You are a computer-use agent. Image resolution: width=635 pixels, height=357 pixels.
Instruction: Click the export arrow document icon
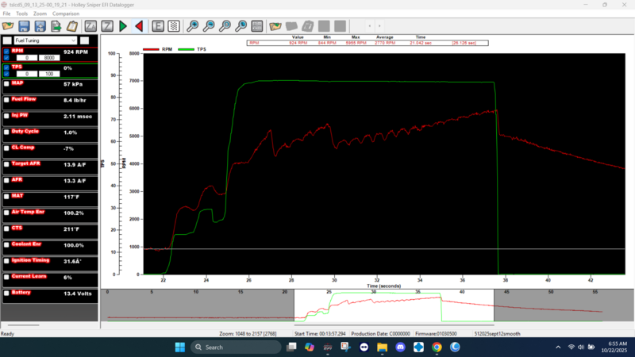coord(57,26)
